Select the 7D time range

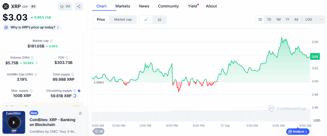269,19
